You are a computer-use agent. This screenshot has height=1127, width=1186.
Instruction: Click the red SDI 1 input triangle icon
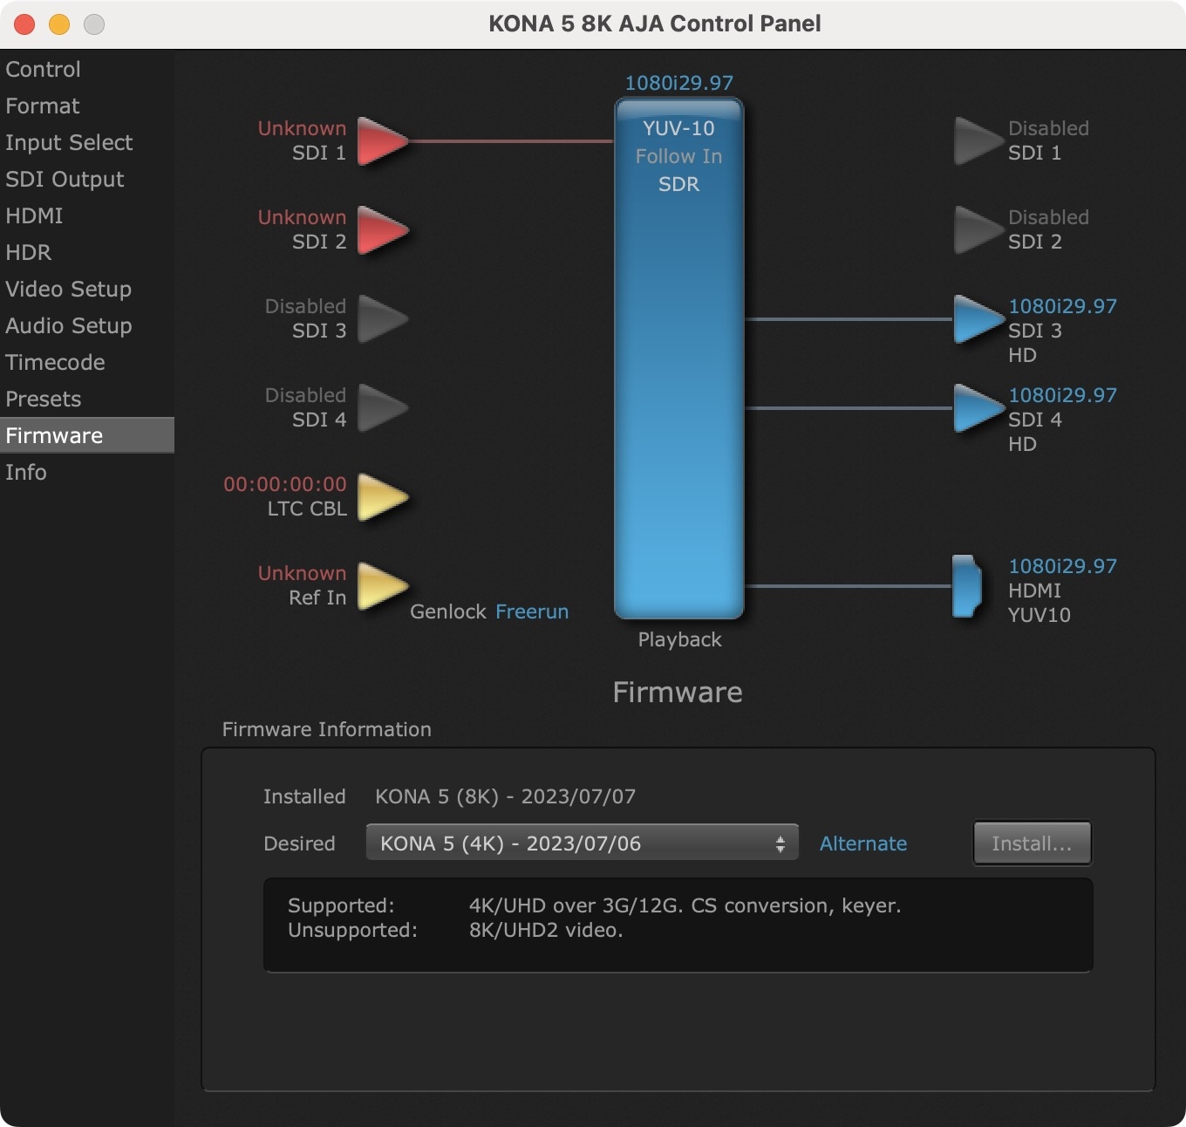(382, 140)
